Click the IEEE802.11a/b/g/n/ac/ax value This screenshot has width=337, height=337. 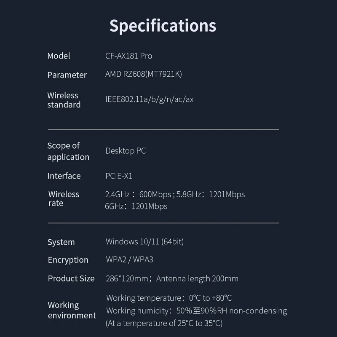tap(149, 99)
